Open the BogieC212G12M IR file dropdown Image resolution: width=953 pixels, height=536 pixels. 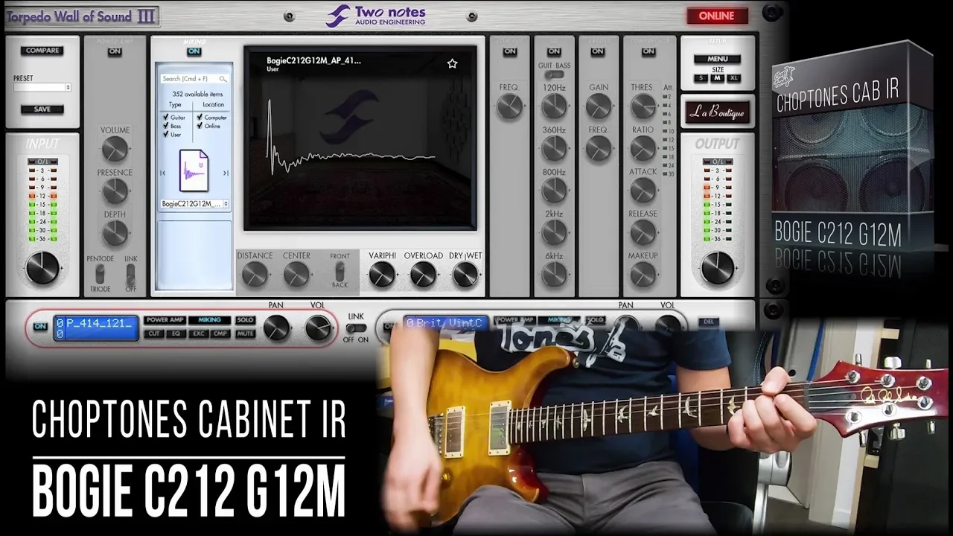pyautogui.click(x=194, y=203)
